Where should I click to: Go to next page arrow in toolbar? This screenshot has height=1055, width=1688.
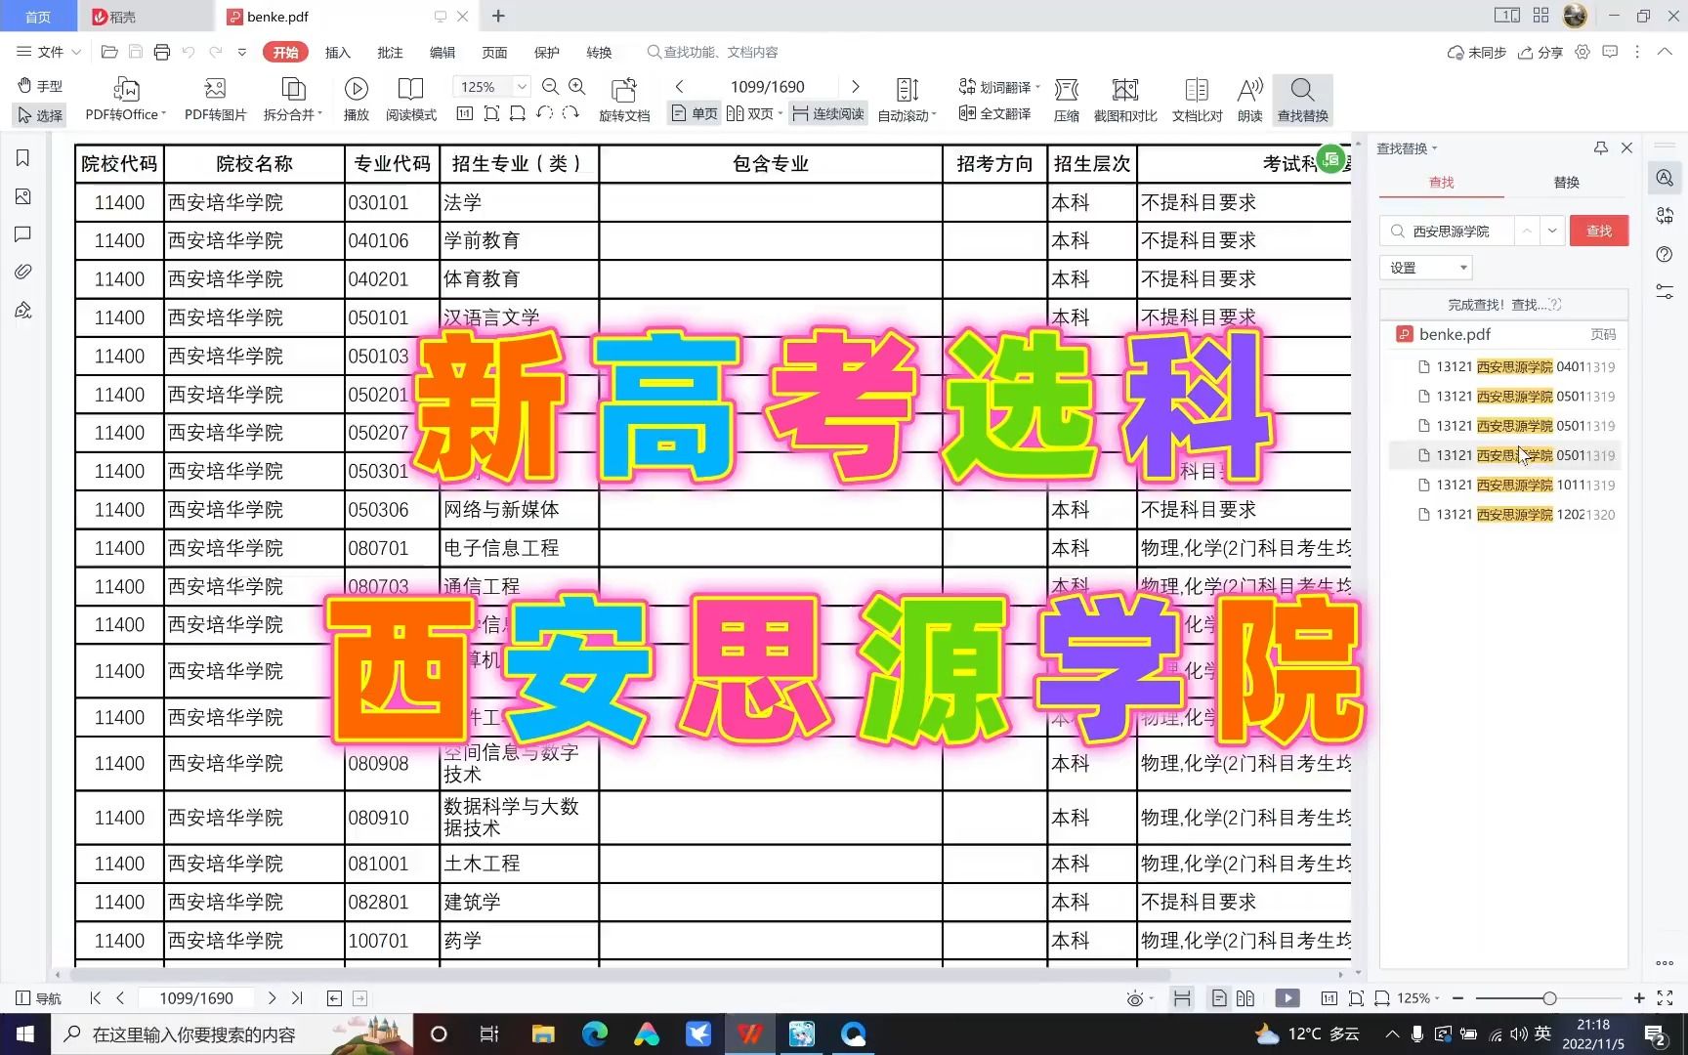point(856,87)
